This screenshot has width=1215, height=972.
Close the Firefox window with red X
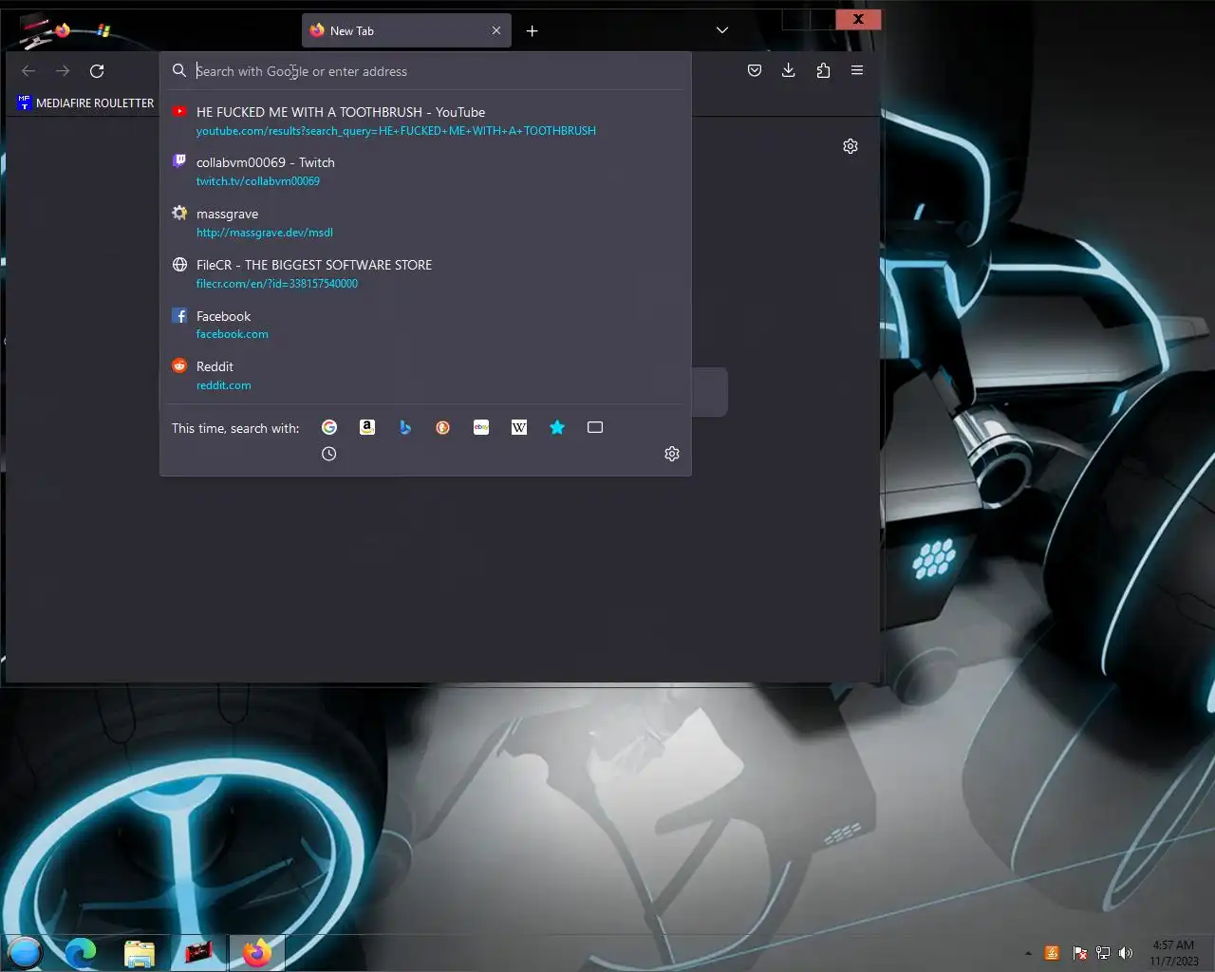pyautogui.click(x=858, y=19)
